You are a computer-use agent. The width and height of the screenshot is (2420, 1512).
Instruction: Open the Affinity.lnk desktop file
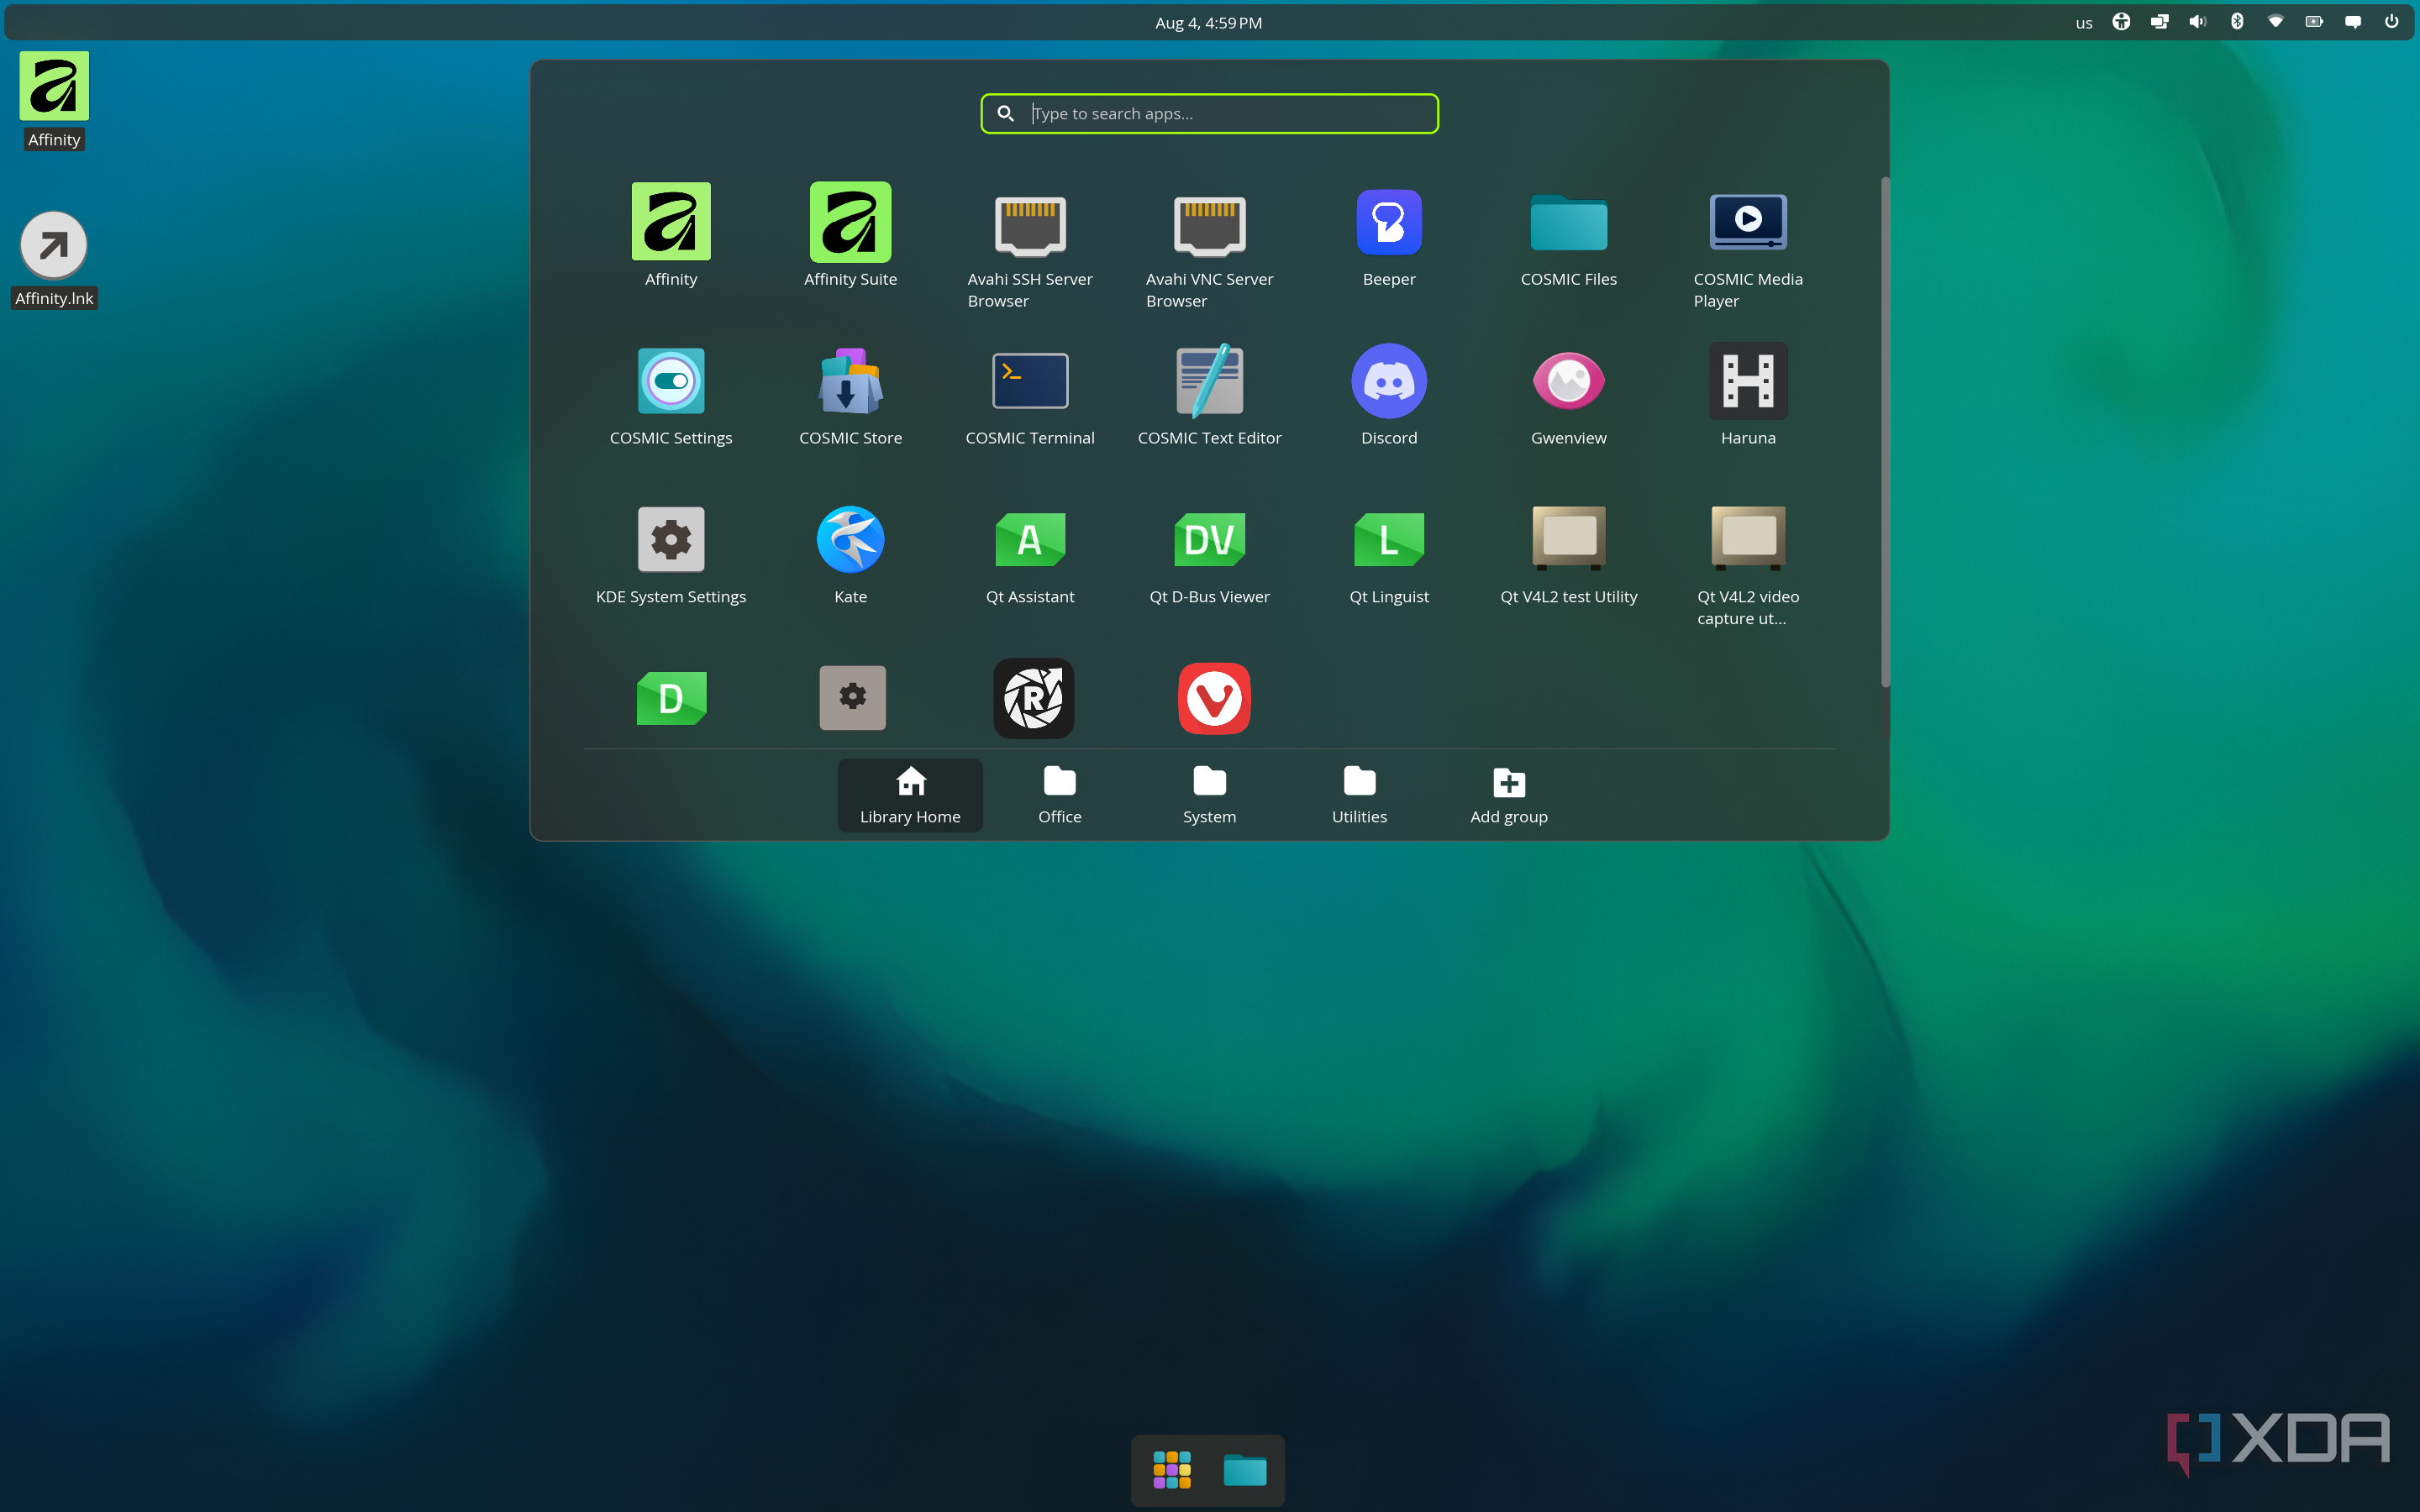pyautogui.click(x=54, y=260)
